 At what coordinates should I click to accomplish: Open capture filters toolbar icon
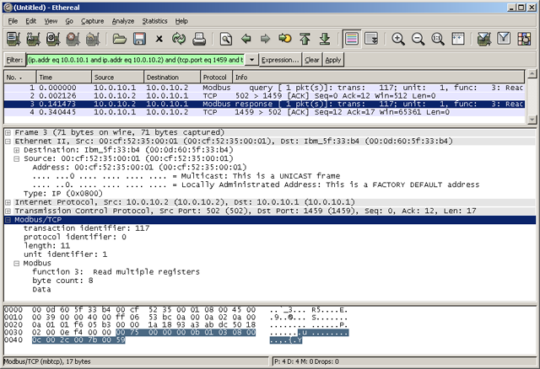[483, 39]
